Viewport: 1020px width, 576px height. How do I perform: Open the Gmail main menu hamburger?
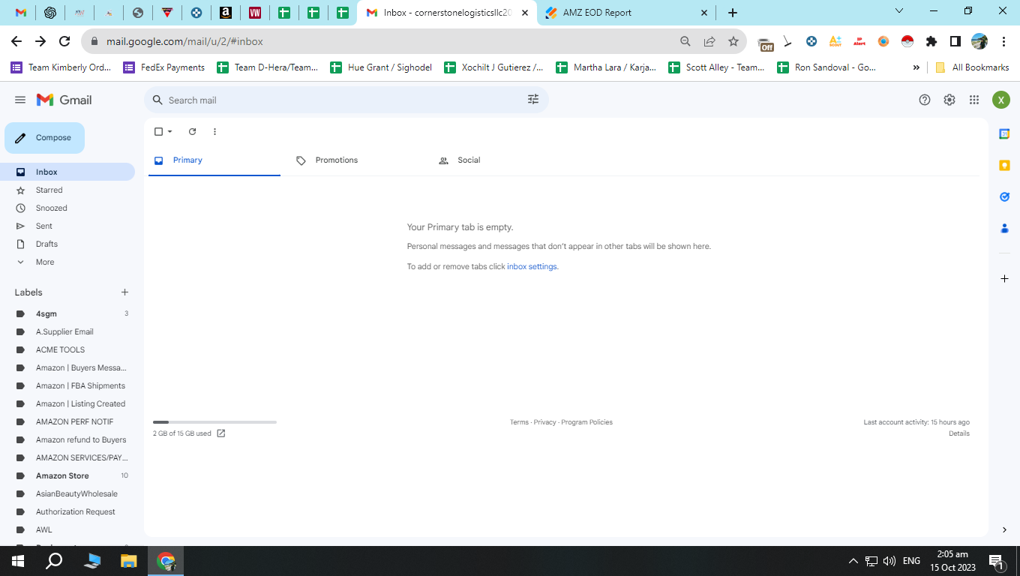pos(20,100)
